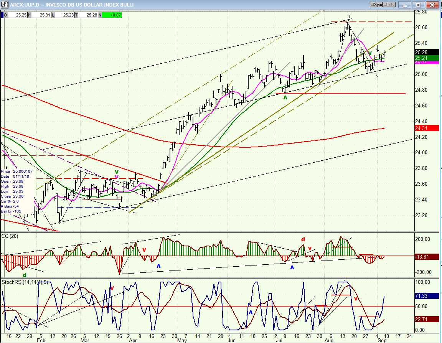Click the 200.00 CCI axis label
Viewport: 442px width, 343px height.
coord(423,239)
